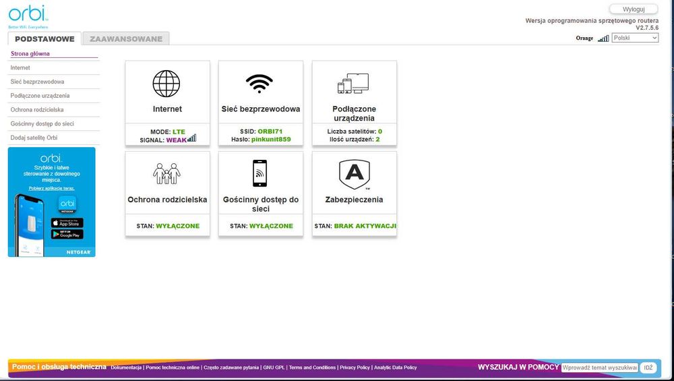
Task: Open the parental control family icon
Action: pos(166,174)
